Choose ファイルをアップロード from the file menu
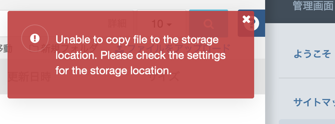This screenshot has width=335, height=124. pyautogui.click(x=173, y=49)
